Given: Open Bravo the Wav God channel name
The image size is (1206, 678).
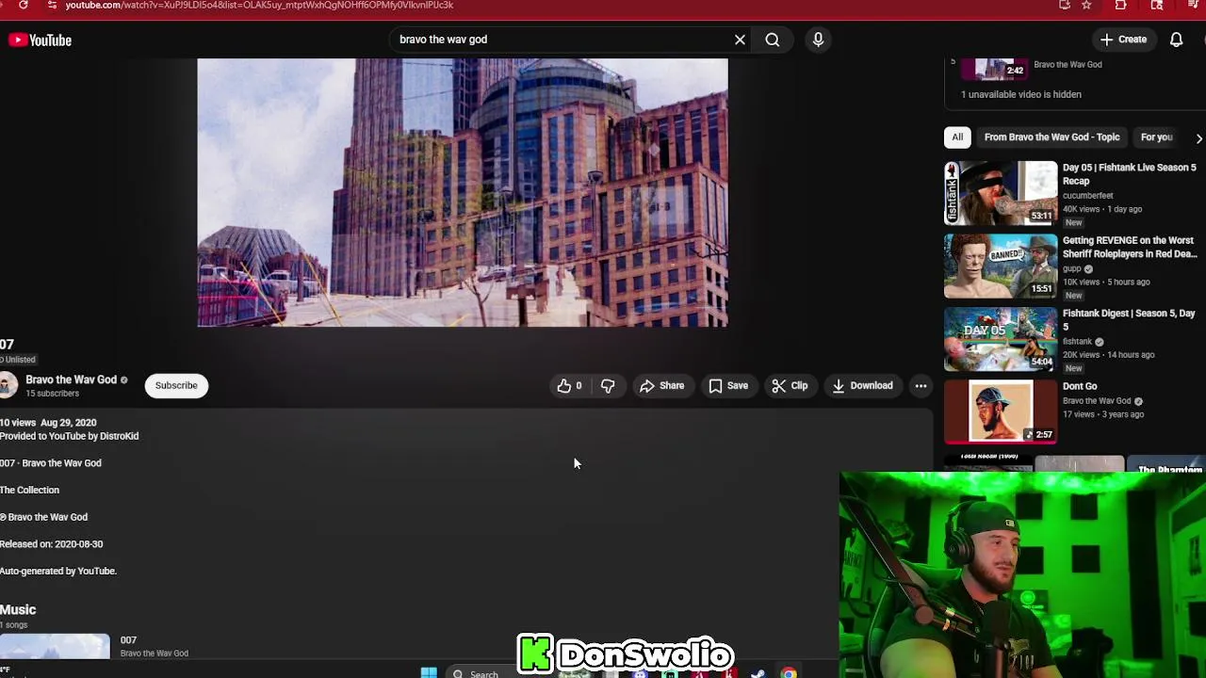Looking at the screenshot, I should (x=71, y=379).
